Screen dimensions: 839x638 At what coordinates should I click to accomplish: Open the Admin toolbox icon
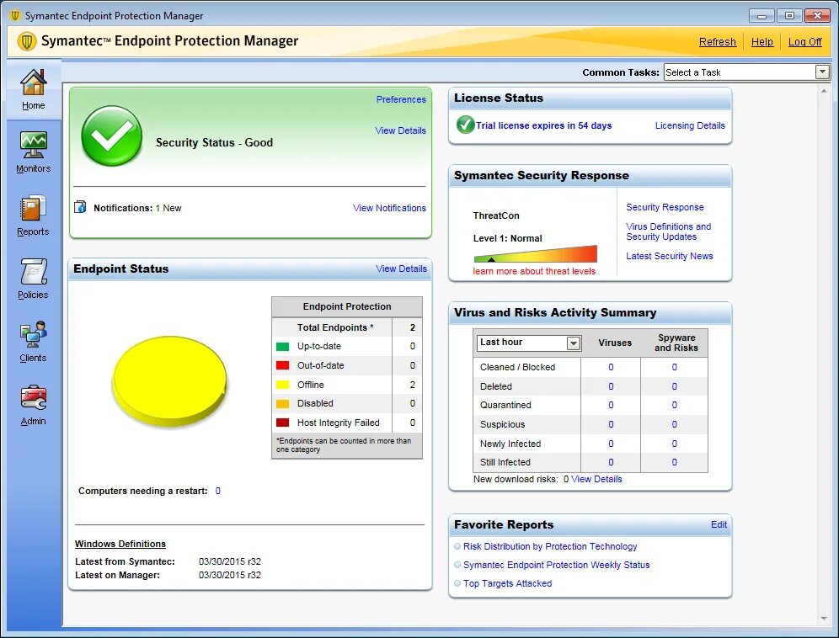pos(33,397)
